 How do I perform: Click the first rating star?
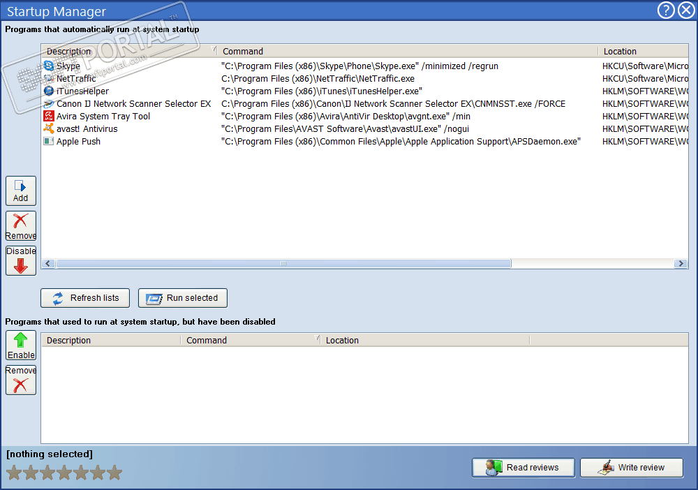[x=14, y=473]
